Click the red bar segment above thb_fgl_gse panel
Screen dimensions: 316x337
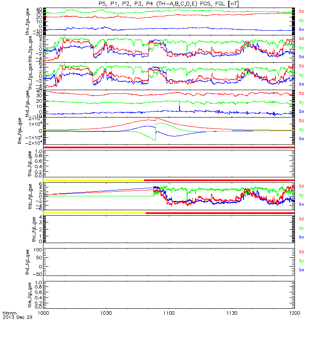(x=219, y=180)
